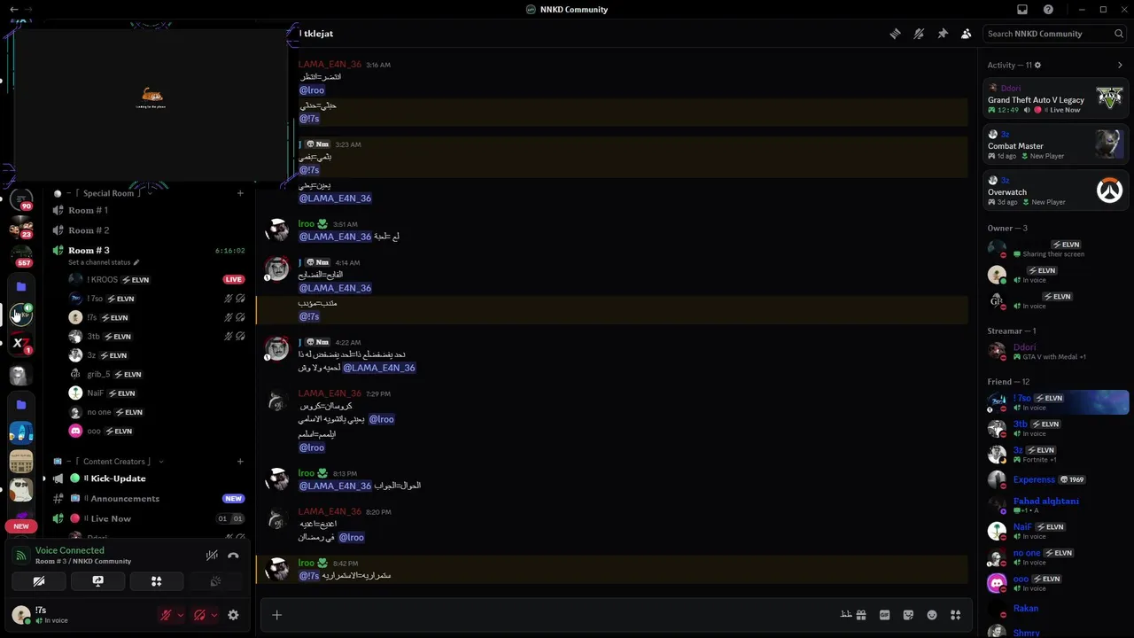Toggle microphone mute in user panel
Screen dimensions: 1134x638
166,615
